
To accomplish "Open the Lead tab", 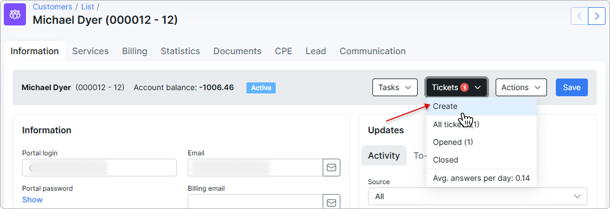I will click(x=315, y=51).
